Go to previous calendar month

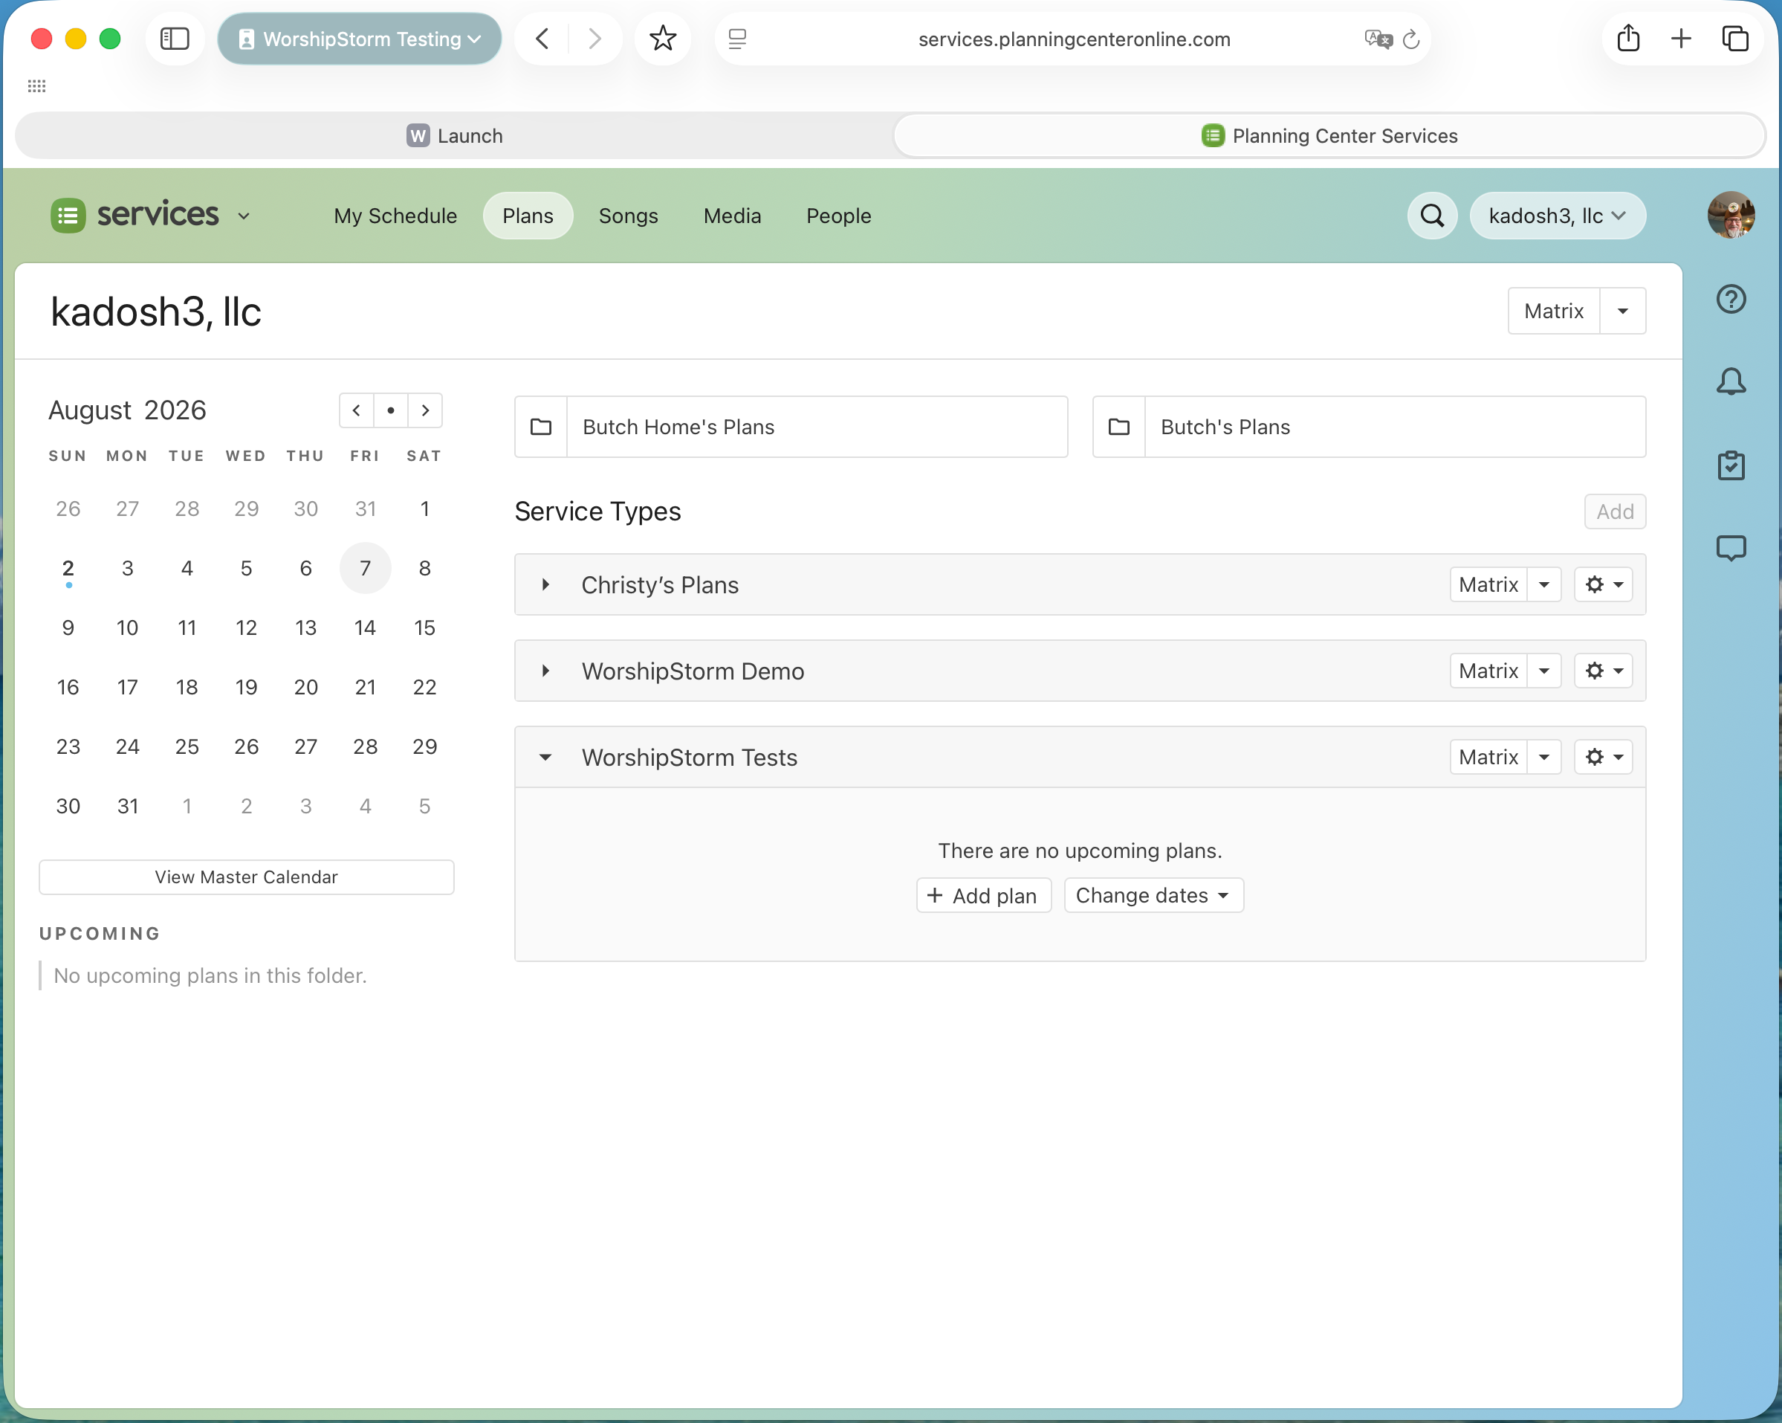(x=356, y=410)
